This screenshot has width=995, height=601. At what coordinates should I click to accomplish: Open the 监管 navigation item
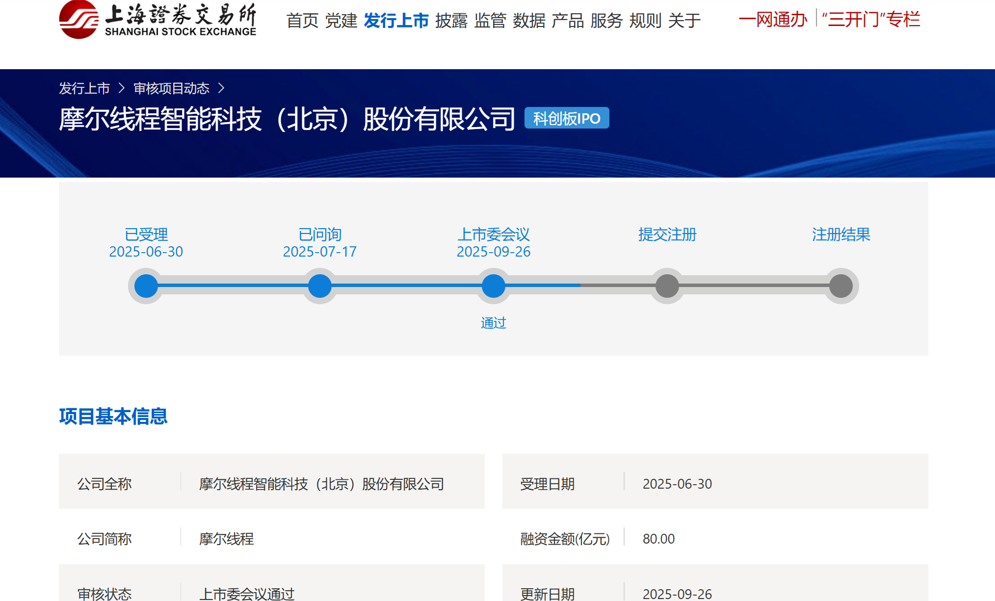point(490,21)
